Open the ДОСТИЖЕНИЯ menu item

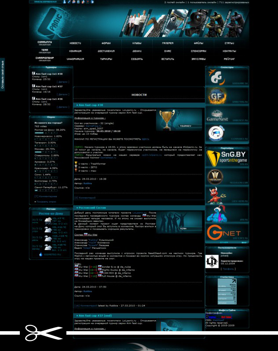pos(106,51)
